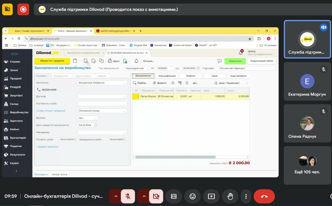Click the green Виконано button
332x206 pixels.
click(x=235, y=61)
